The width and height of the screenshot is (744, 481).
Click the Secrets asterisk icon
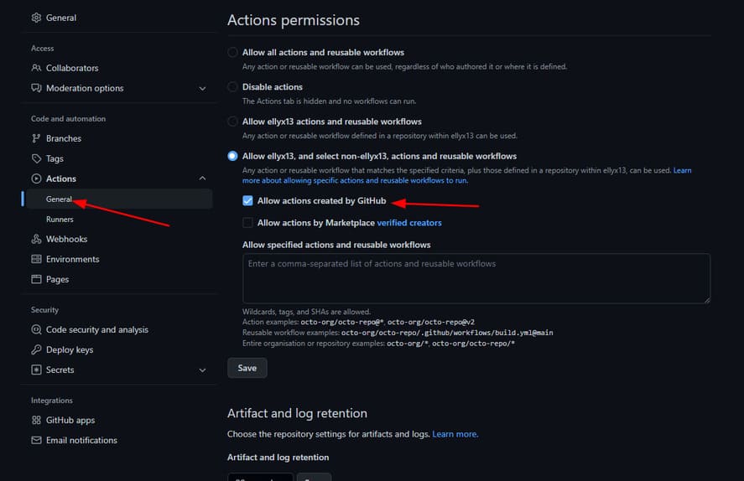click(x=36, y=370)
